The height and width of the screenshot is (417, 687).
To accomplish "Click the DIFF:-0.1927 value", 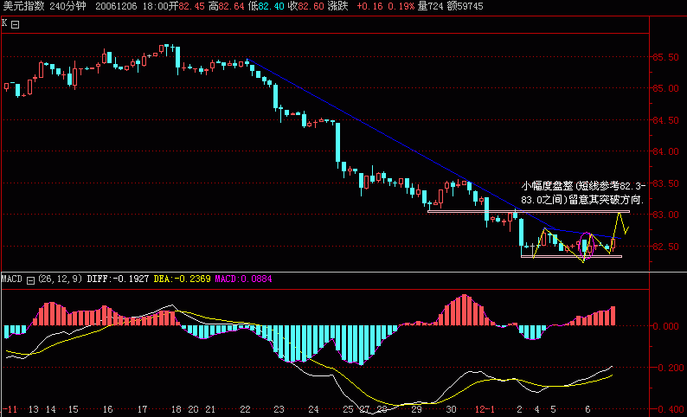I will [119, 279].
